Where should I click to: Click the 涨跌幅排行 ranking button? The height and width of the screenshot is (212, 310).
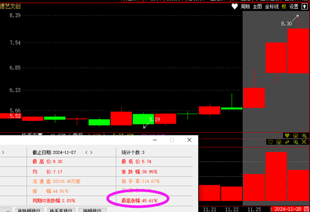point(30,210)
